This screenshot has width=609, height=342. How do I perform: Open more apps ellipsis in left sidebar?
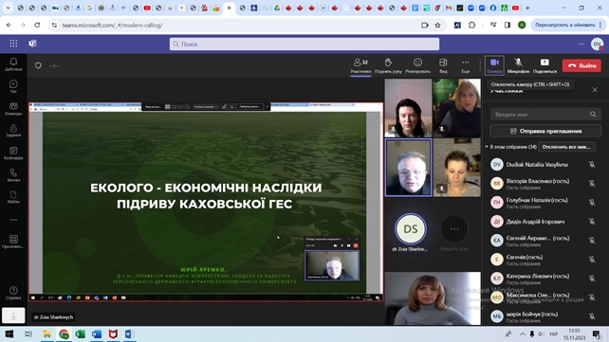coord(13,220)
